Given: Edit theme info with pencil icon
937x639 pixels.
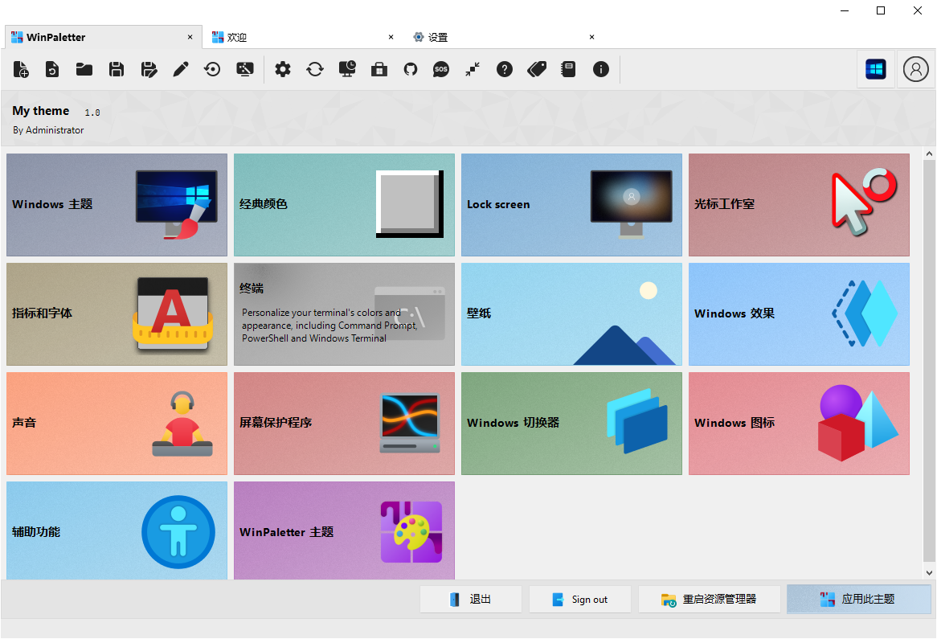Looking at the screenshot, I should 181,69.
